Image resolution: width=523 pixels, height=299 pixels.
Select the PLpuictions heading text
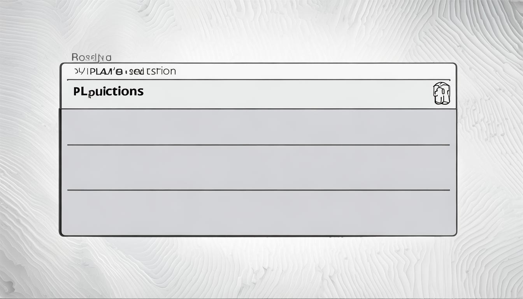(x=108, y=91)
